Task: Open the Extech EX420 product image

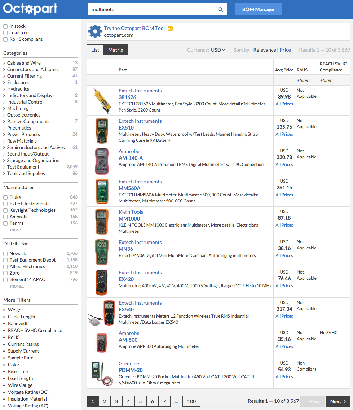Action: pos(102,282)
